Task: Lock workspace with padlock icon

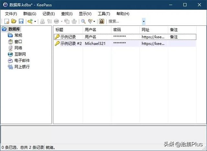Action: (102, 21)
